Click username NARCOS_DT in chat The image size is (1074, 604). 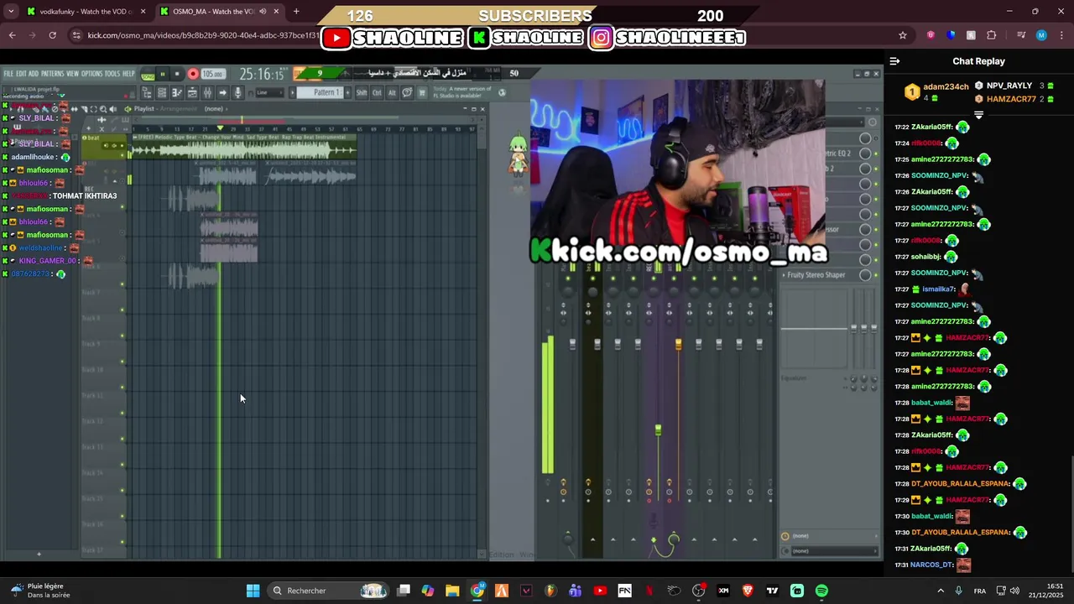(x=931, y=565)
